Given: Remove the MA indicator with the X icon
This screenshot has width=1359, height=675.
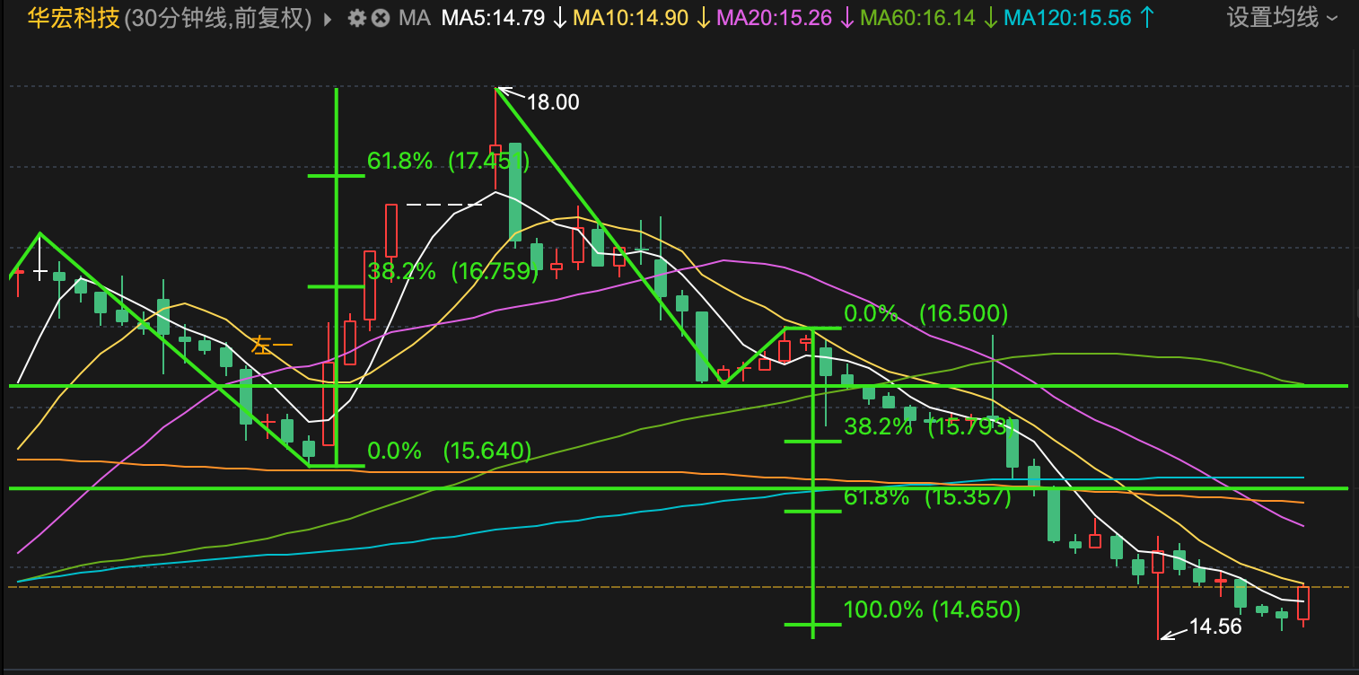Looking at the screenshot, I should [381, 18].
